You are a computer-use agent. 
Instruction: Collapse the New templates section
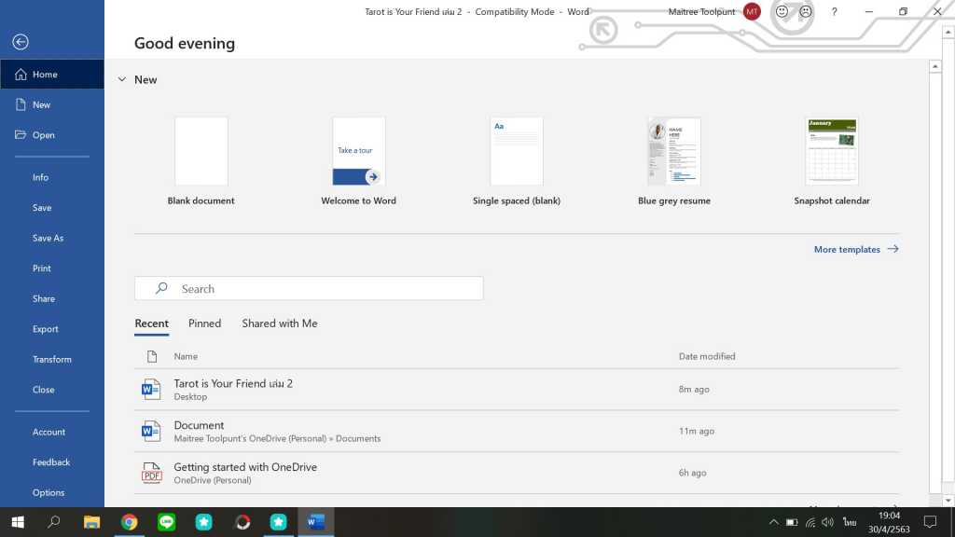[122, 80]
